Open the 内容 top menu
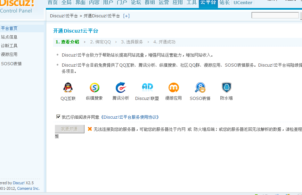 pos(94,2)
